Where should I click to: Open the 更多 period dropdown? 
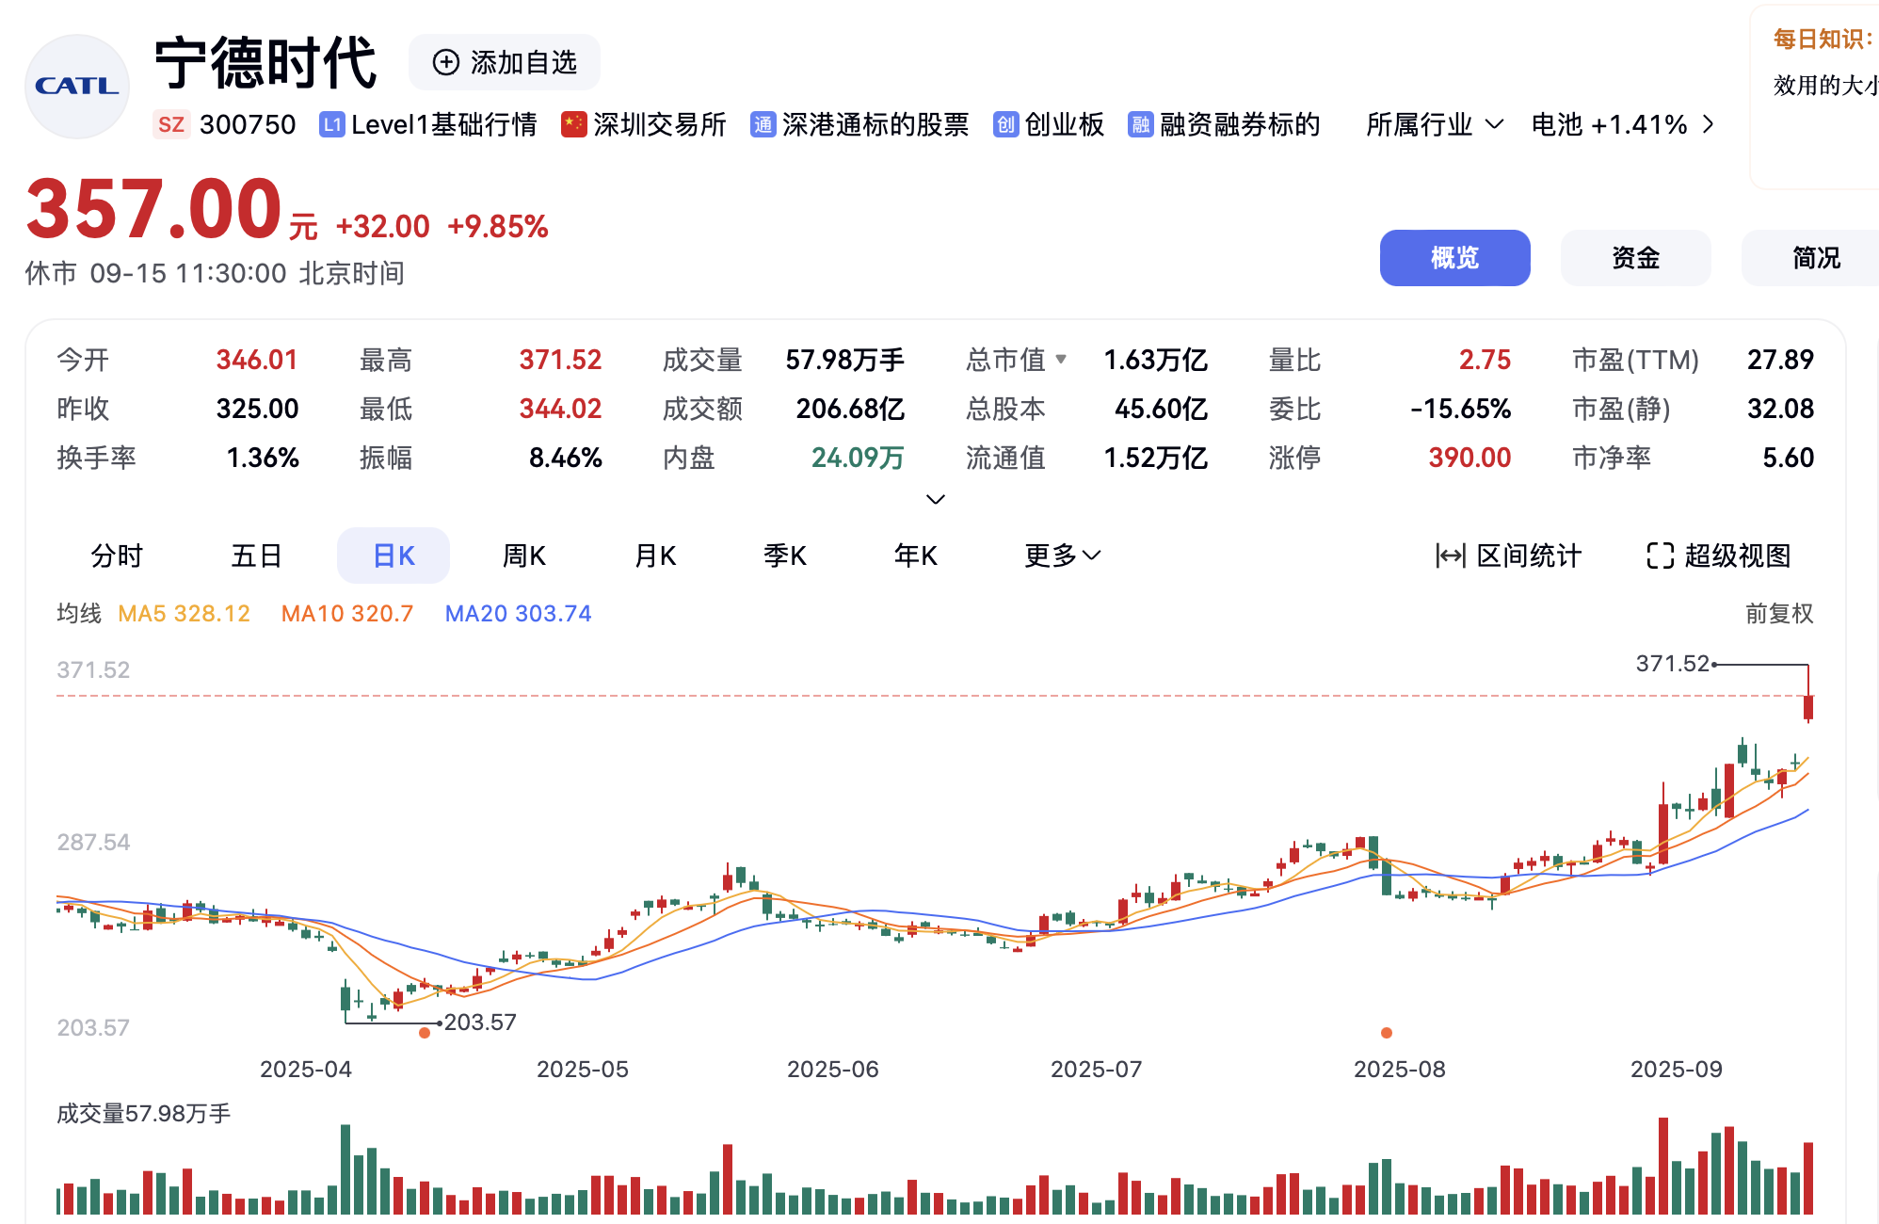tap(1062, 556)
